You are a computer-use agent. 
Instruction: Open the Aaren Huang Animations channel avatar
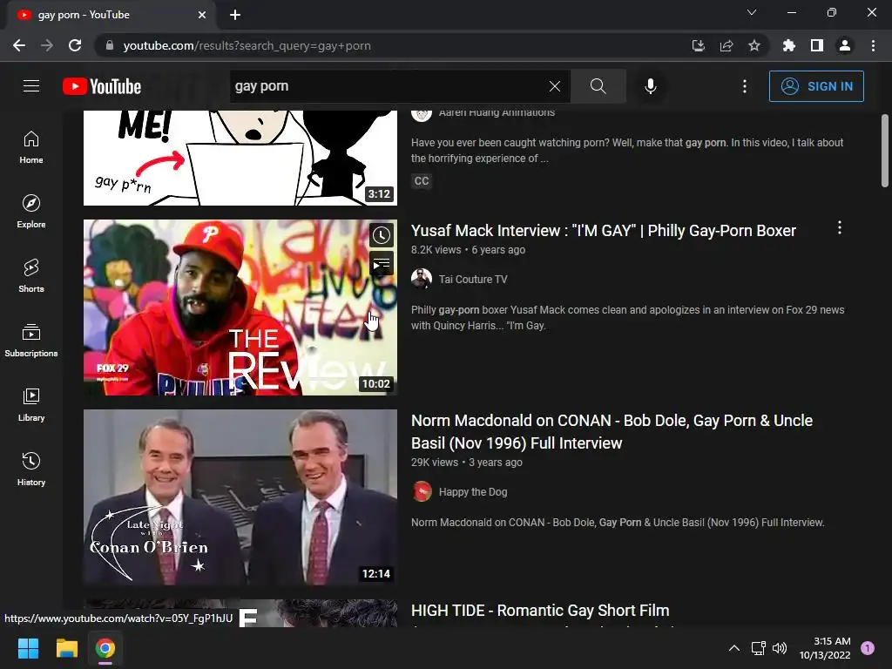(422, 114)
